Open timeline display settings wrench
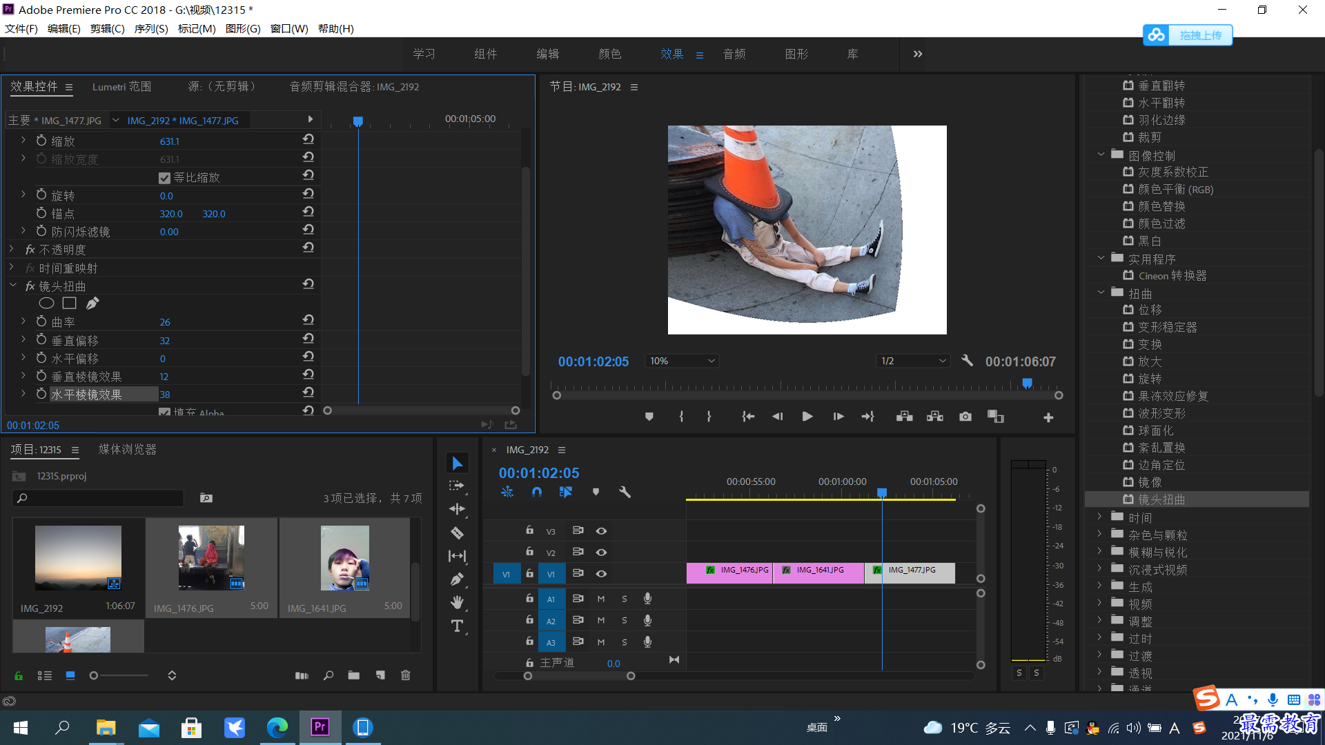The image size is (1325, 745). pos(625,492)
